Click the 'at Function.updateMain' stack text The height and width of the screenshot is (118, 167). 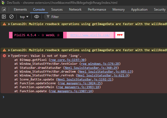pyautogui.click(x=34, y=87)
